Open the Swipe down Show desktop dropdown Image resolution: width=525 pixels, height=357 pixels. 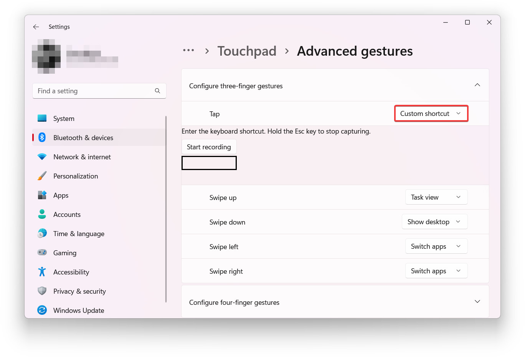pos(434,221)
